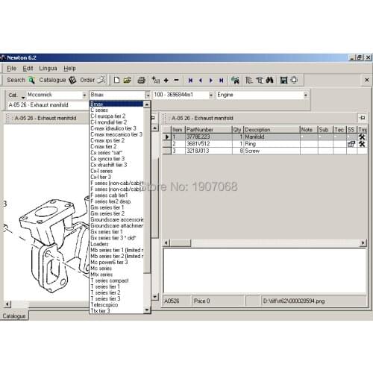Pick Loaders from the model list
Viewport: 373px width, 373px height.
click(116, 244)
